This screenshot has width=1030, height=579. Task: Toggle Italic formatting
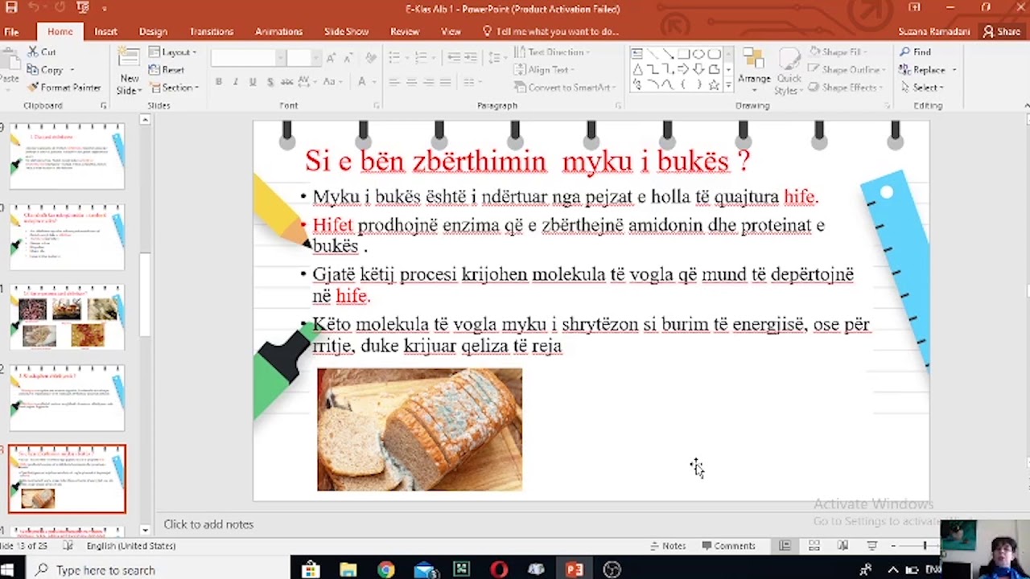(235, 82)
